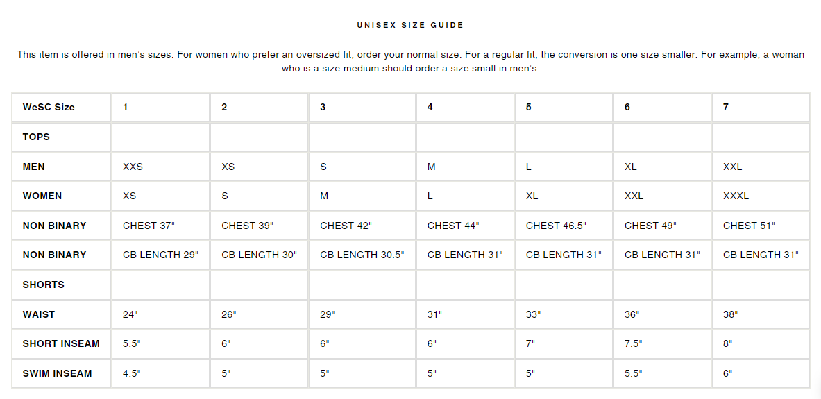Select the WeSC Size header cell
Screen dimensions: 821x399
(49, 108)
